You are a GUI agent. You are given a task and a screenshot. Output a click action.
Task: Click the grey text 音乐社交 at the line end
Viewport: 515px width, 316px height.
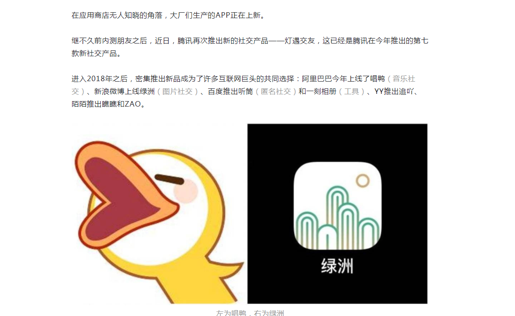(x=404, y=79)
